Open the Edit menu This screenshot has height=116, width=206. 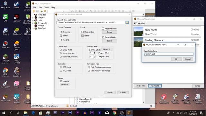coord(40,7)
